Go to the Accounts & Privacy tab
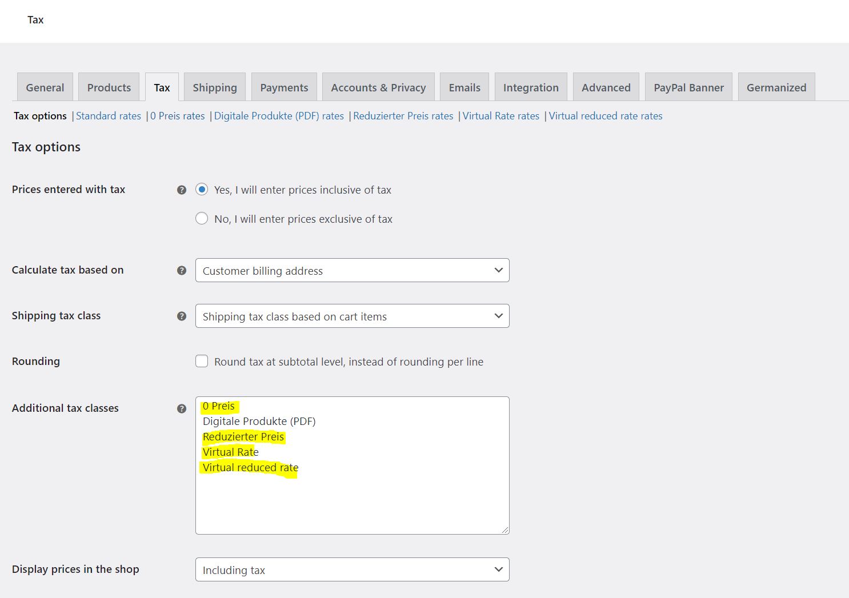The height and width of the screenshot is (598, 849). [378, 87]
